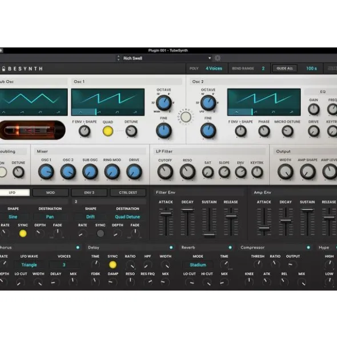Click Osc 2 PHASE knob
This screenshot has height=338, width=337.
(264, 131)
